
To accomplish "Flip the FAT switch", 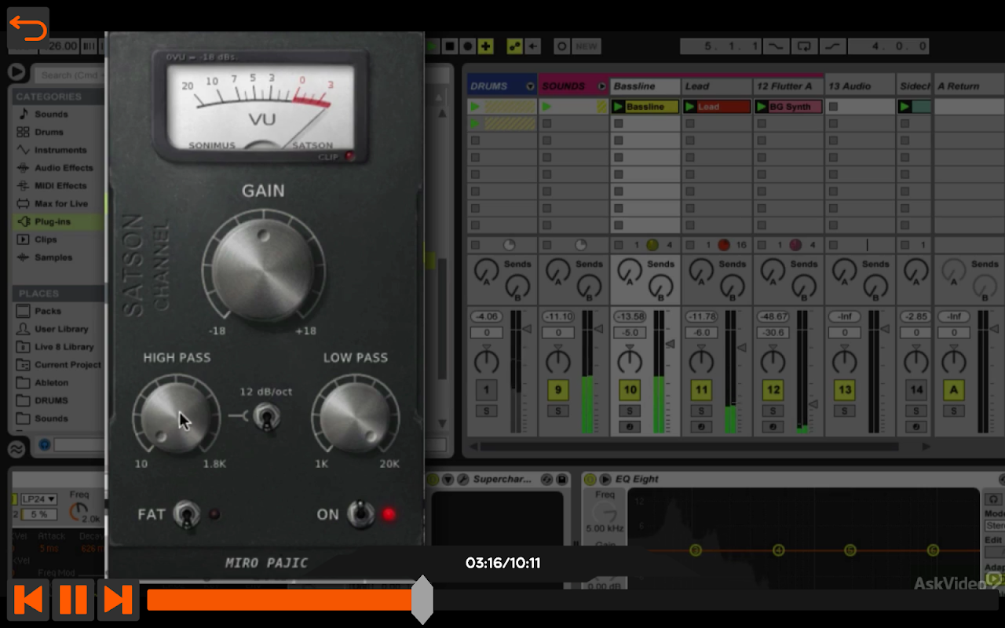I will pyautogui.click(x=186, y=515).
